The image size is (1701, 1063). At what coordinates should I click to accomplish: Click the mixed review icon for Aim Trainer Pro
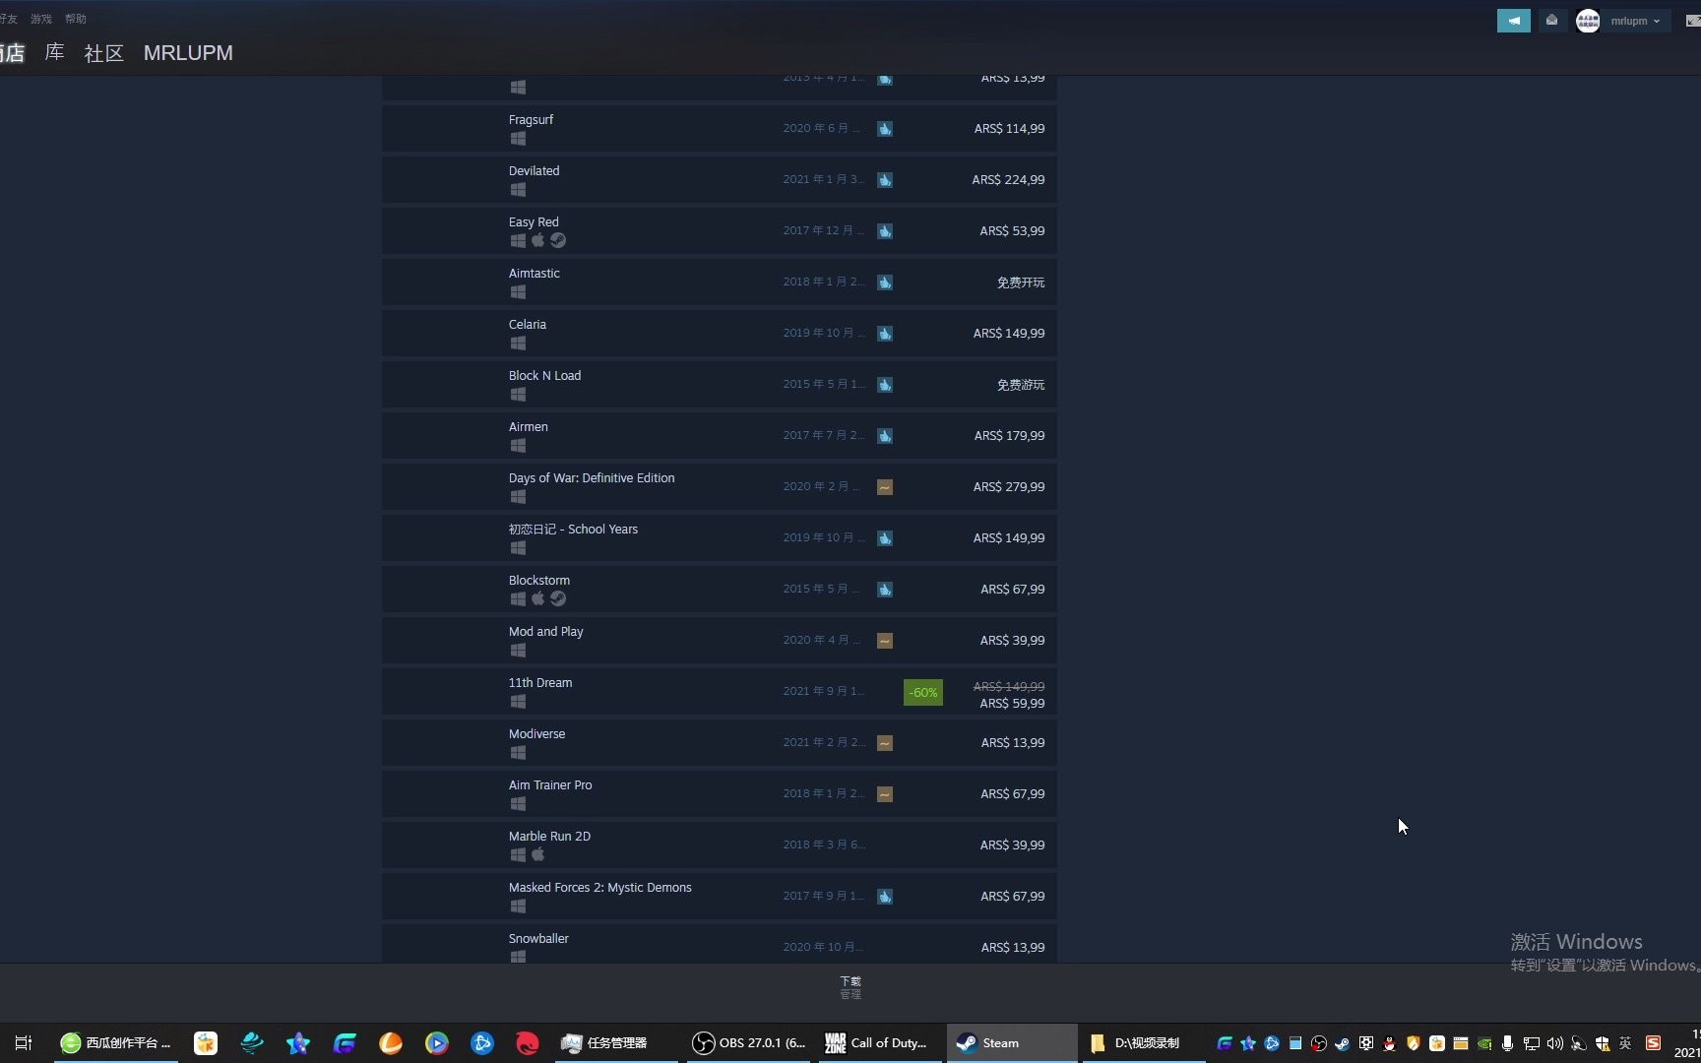click(x=885, y=794)
